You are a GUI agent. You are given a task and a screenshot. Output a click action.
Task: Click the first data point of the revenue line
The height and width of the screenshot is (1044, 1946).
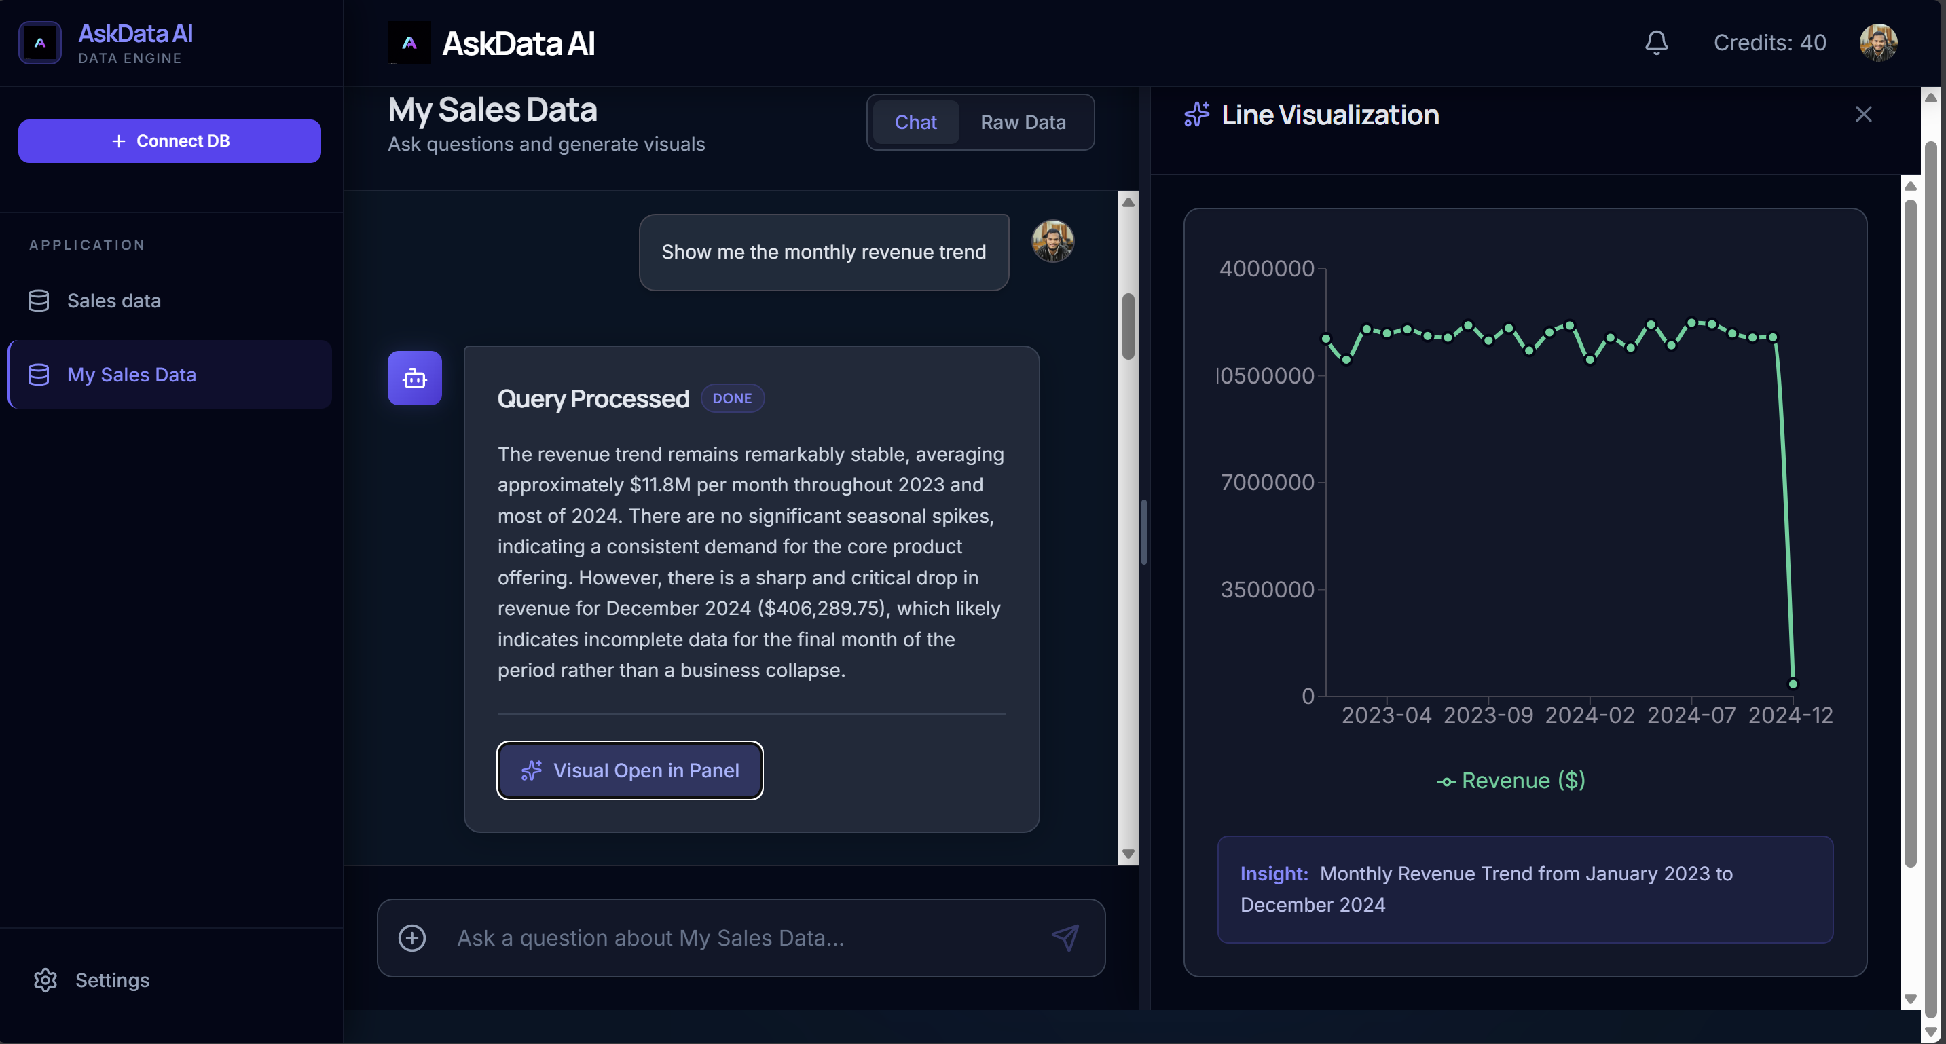pos(1326,339)
